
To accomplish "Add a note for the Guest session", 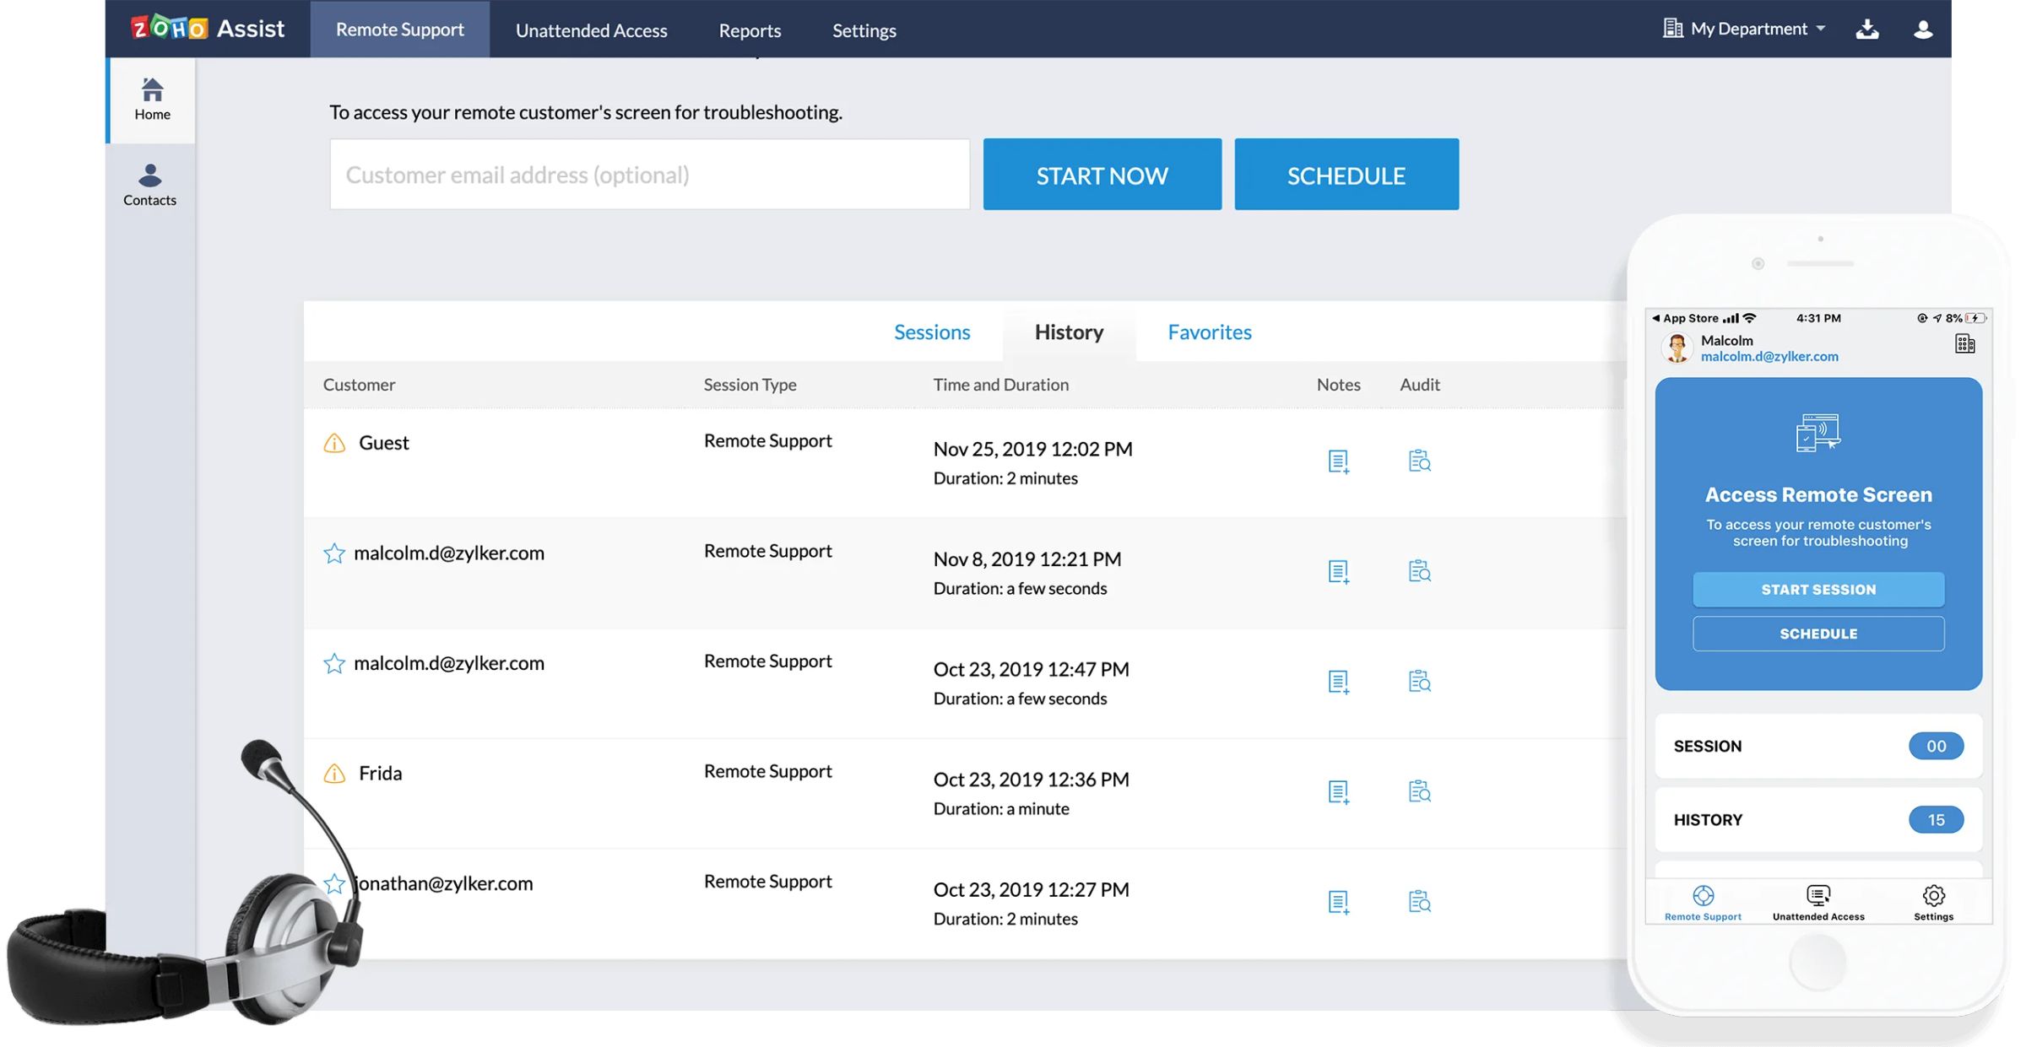I will click(x=1338, y=461).
